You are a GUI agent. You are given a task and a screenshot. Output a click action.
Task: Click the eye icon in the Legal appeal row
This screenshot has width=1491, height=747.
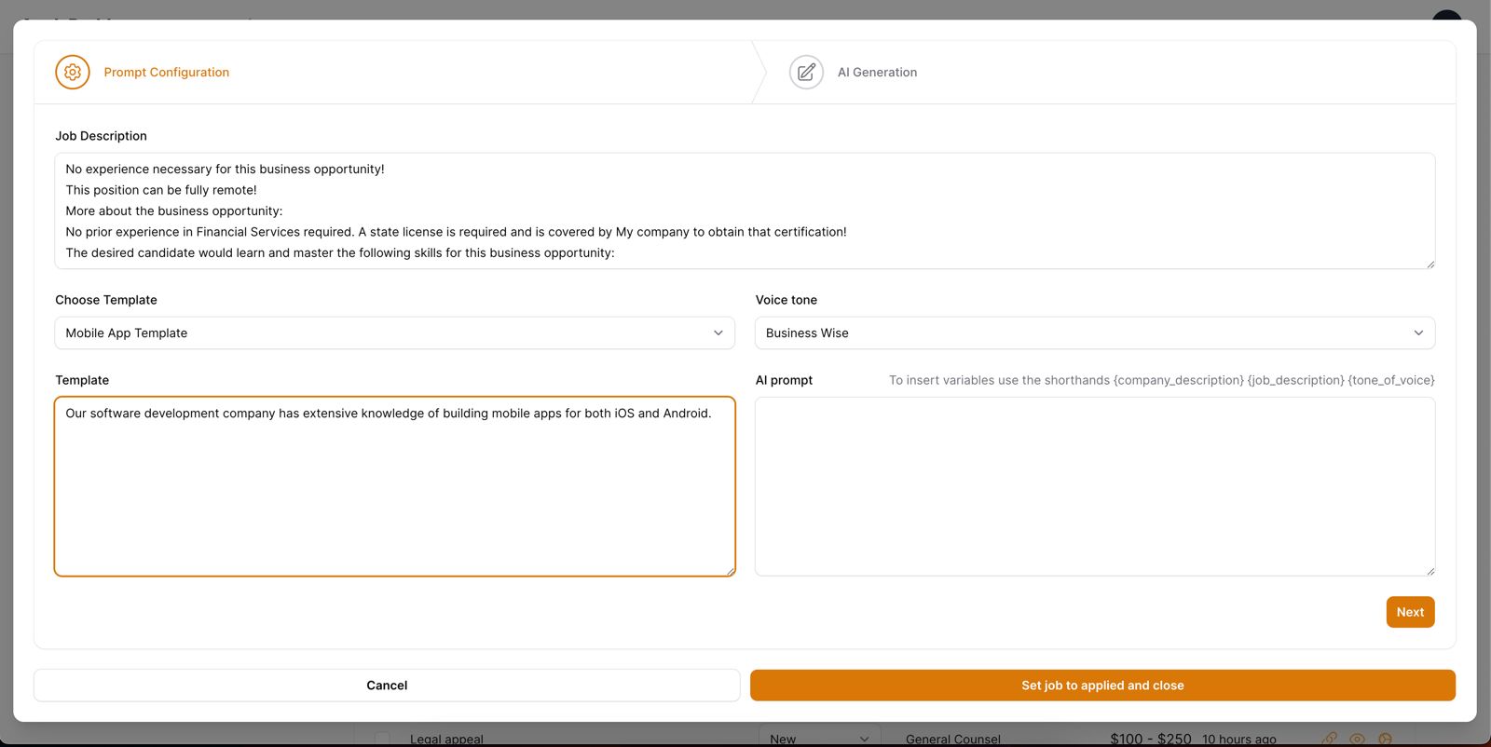tap(1358, 740)
